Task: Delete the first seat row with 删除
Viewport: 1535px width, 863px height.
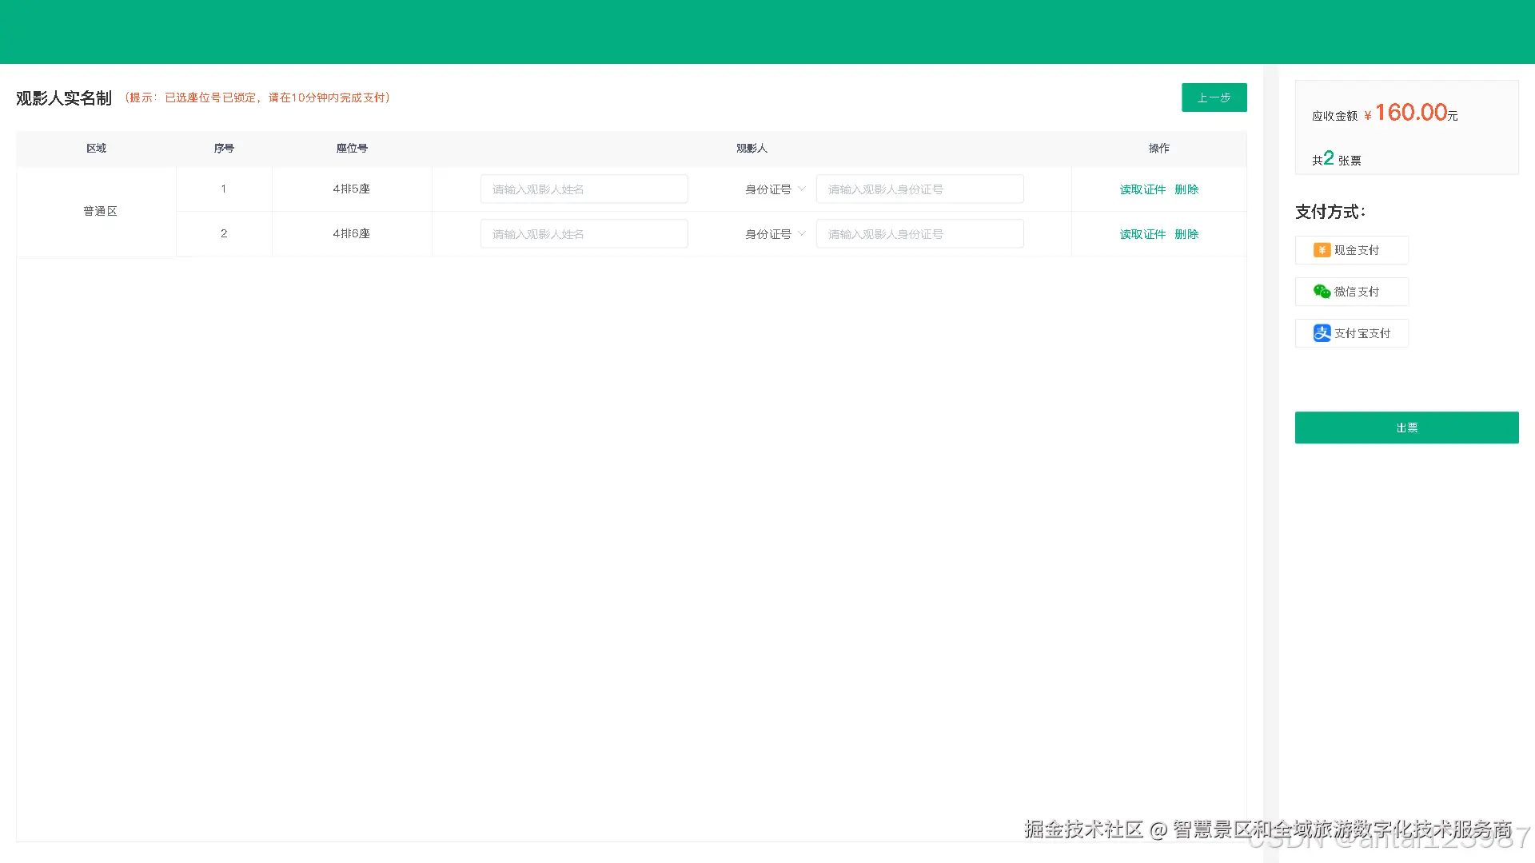Action: (1186, 189)
